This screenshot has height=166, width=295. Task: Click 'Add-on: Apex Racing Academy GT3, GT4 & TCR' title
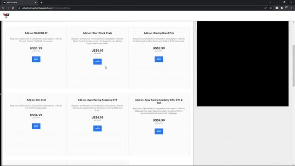[x=159, y=101]
